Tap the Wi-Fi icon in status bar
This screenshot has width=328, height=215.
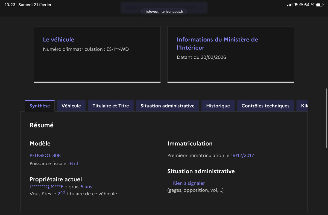point(296,5)
